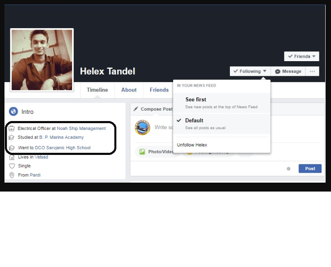The height and width of the screenshot is (267, 331).
Task: Click the location pin icon beside From
Action: pyautogui.click(x=12, y=175)
